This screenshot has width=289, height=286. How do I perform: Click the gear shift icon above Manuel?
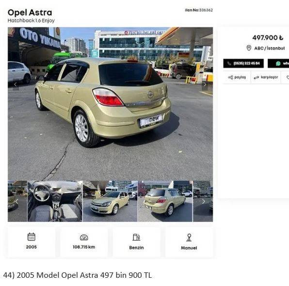coord(189,238)
